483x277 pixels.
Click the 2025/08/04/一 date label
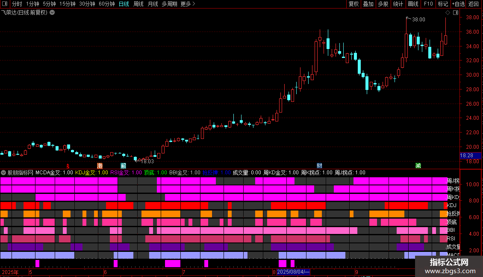pos(293,272)
